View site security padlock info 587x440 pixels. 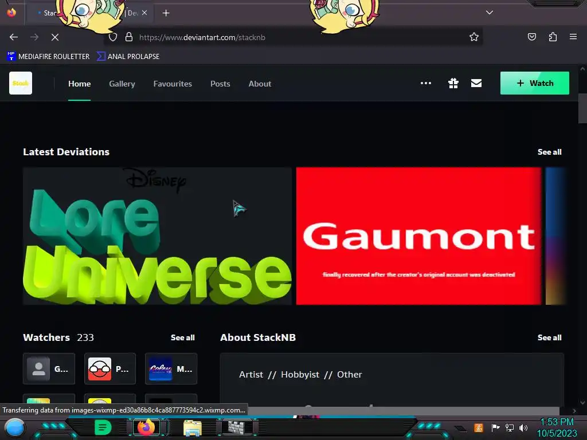coord(129,37)
